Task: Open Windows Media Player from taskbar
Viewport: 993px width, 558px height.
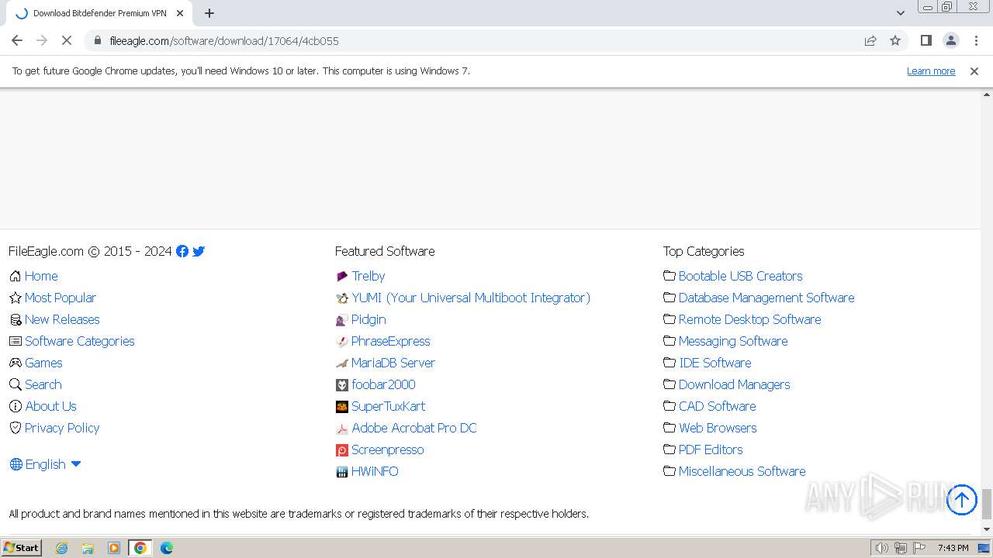Action: (x=114, y=548)
